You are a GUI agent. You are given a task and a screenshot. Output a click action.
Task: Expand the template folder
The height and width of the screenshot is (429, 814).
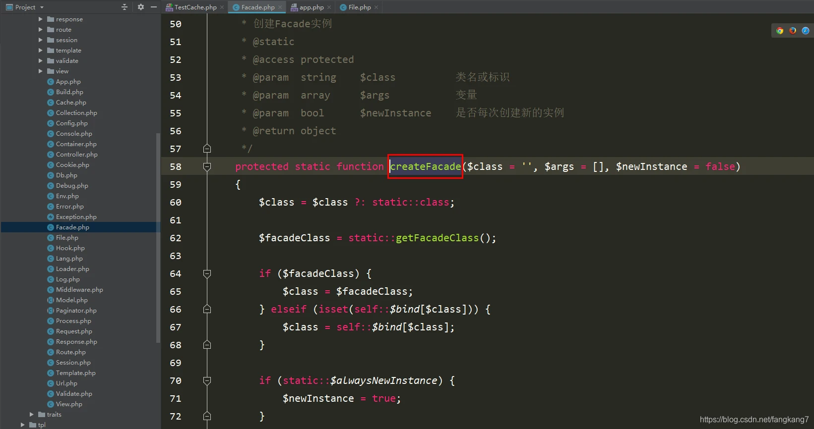41,51
